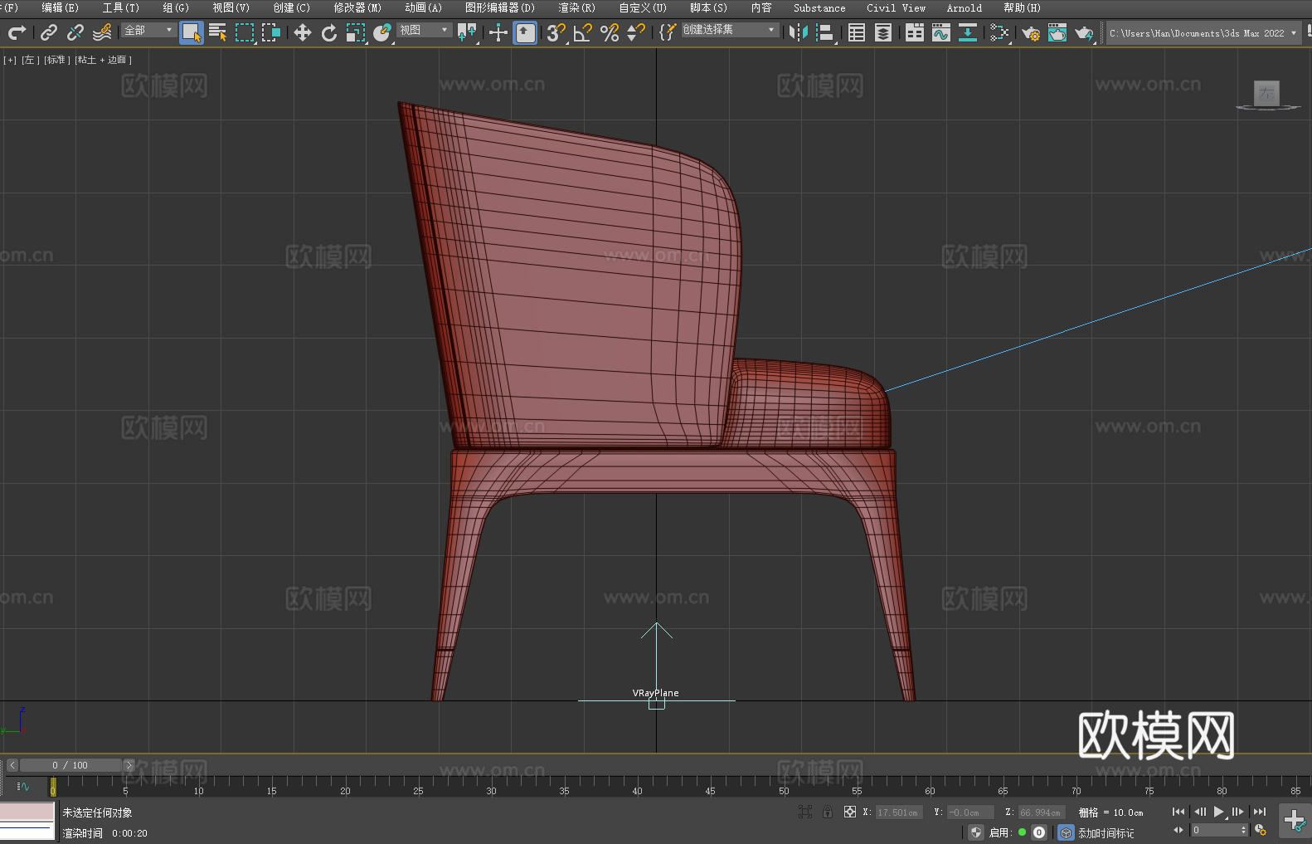Screen dimensions: 1312x844
Task: Open project path dropdown 3ds Max 2022
Action: 1203,33
